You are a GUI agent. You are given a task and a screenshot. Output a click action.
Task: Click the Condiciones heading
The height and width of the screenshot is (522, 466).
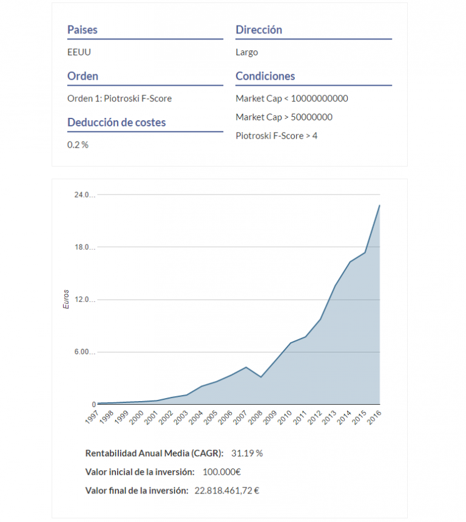click(x=265, y=76)
